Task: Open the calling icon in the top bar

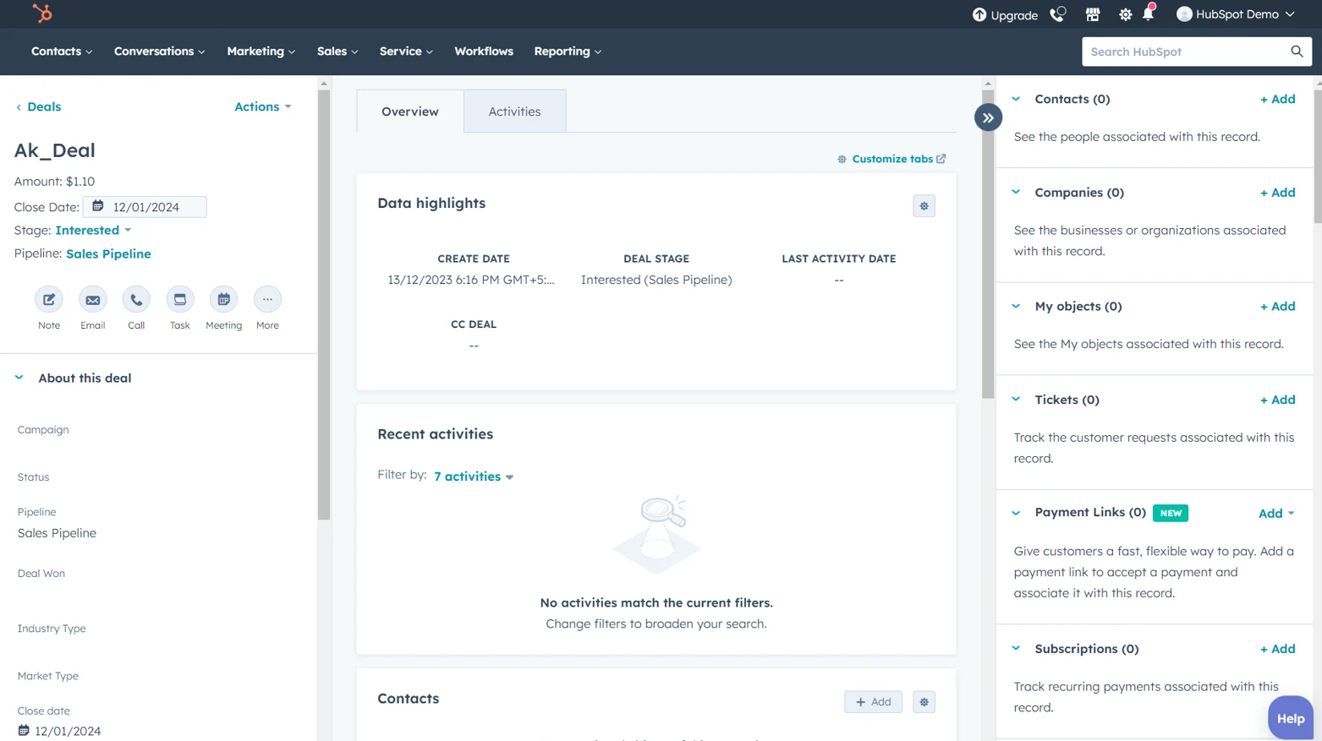Action: (x=1057, y=14)
